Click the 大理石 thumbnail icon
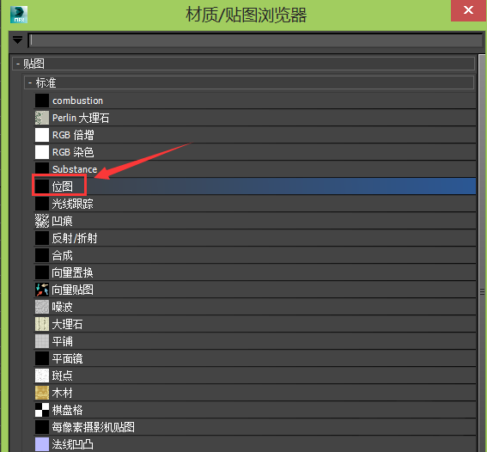The image size is (487, 452). coord(42,324)
